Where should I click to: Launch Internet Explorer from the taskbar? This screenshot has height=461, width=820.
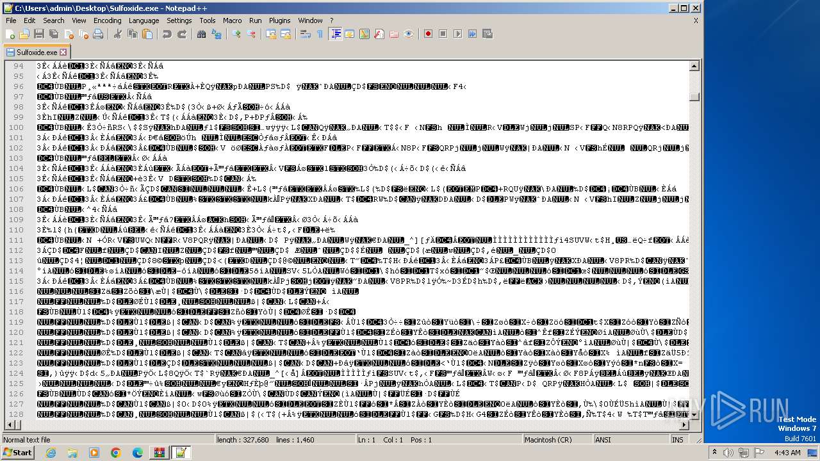(51, 453)
